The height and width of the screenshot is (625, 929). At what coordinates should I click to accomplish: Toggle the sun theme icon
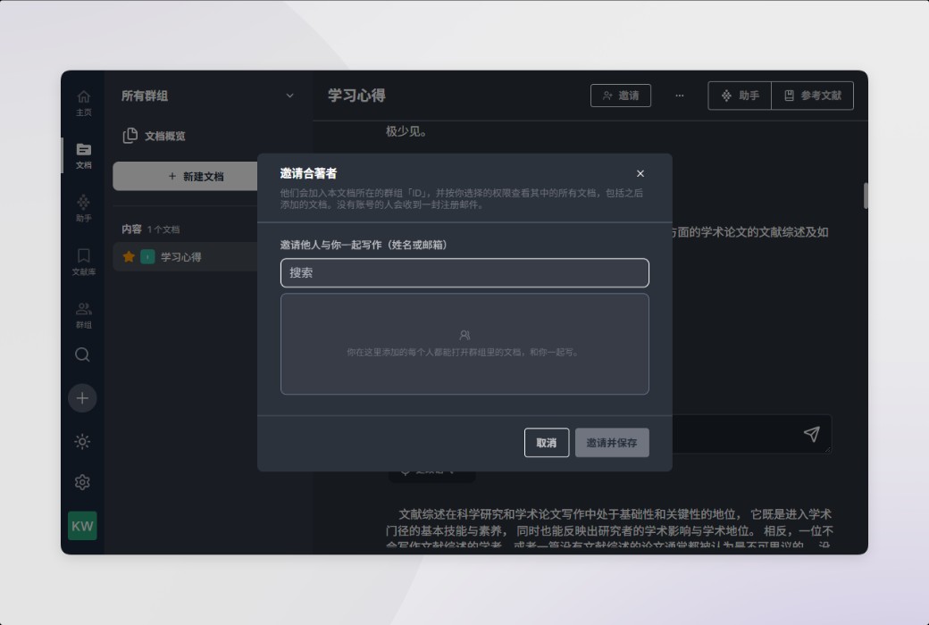tap(82, 441)
